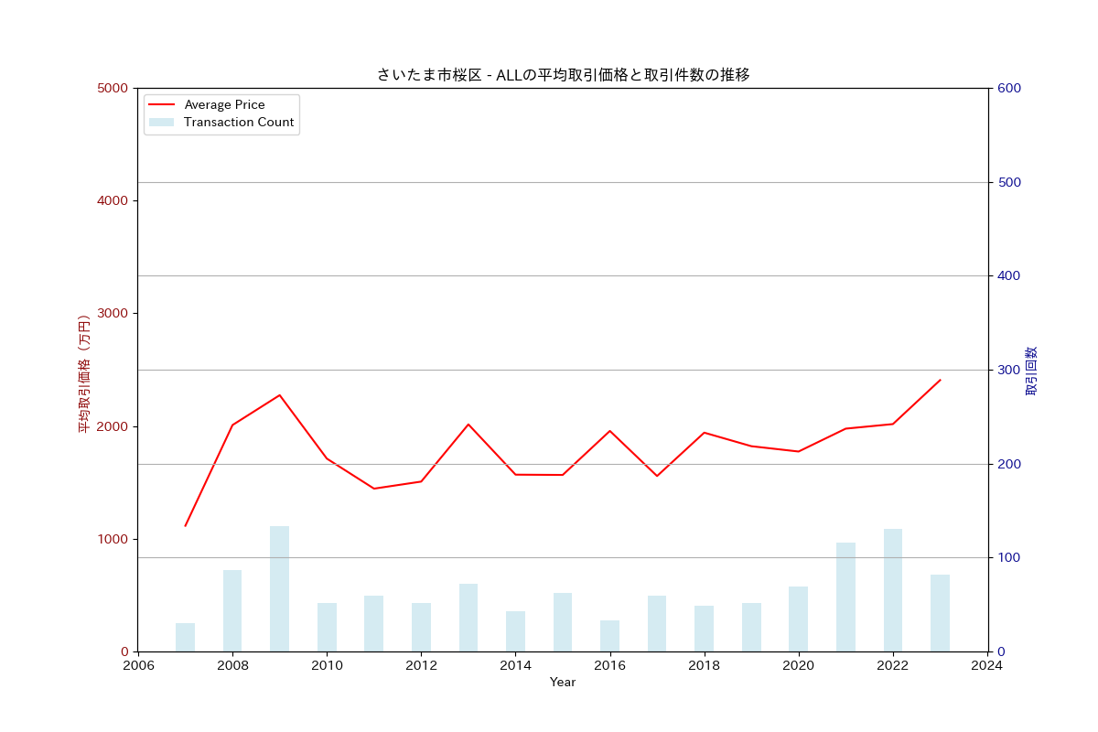Click the 600 tick on right axis
Screen dimensions: 1098x732
click(x=1009, y=89)
